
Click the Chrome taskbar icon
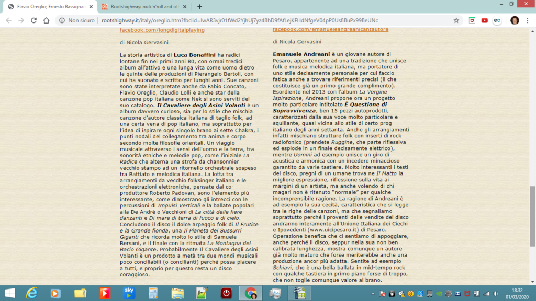251,293
